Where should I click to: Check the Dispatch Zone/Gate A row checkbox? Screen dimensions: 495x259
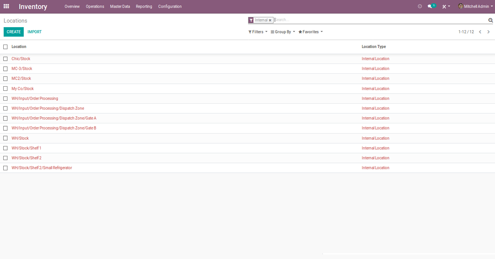(5, 118)
